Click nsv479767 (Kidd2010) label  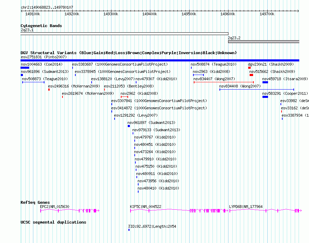click(x=155, y=137)
